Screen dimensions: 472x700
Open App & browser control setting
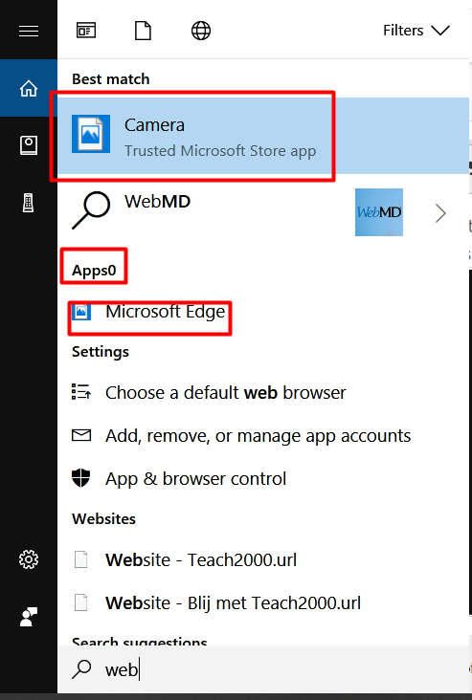click(x=195, y=478)
